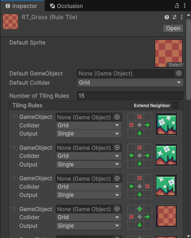
Task: Open the third rule's Output dropdown
Action: 89,195
